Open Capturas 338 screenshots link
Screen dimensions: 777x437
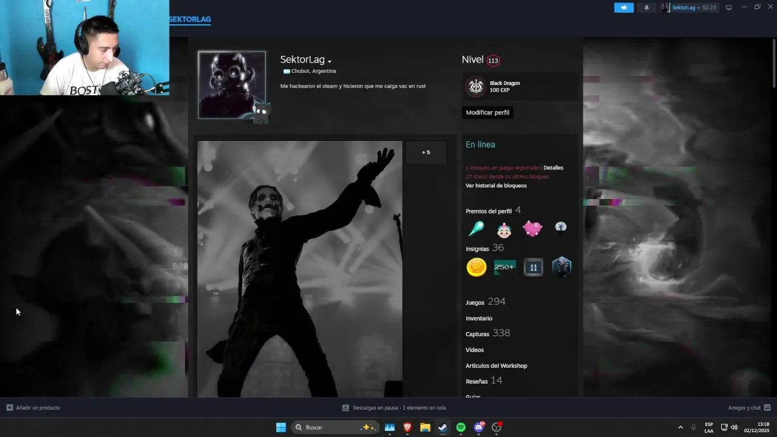487,333
